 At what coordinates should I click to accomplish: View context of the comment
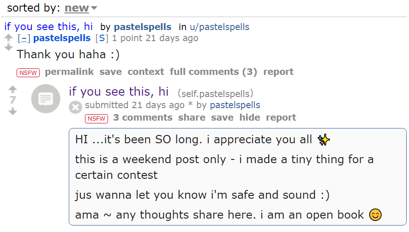tap(146, 72)
